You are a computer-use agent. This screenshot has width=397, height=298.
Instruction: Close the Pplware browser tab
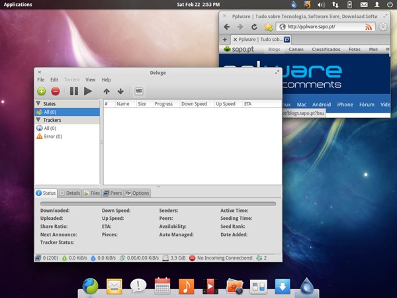tap(235, 40)
